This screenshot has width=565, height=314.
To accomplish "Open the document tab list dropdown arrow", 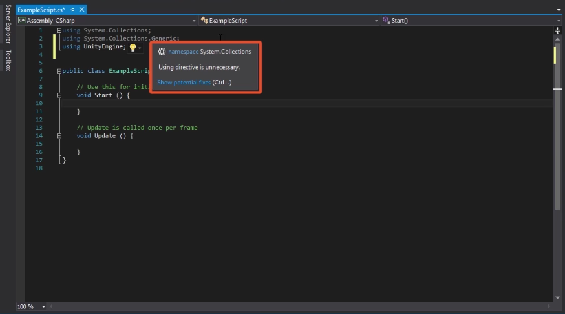I will click(559, 10).
